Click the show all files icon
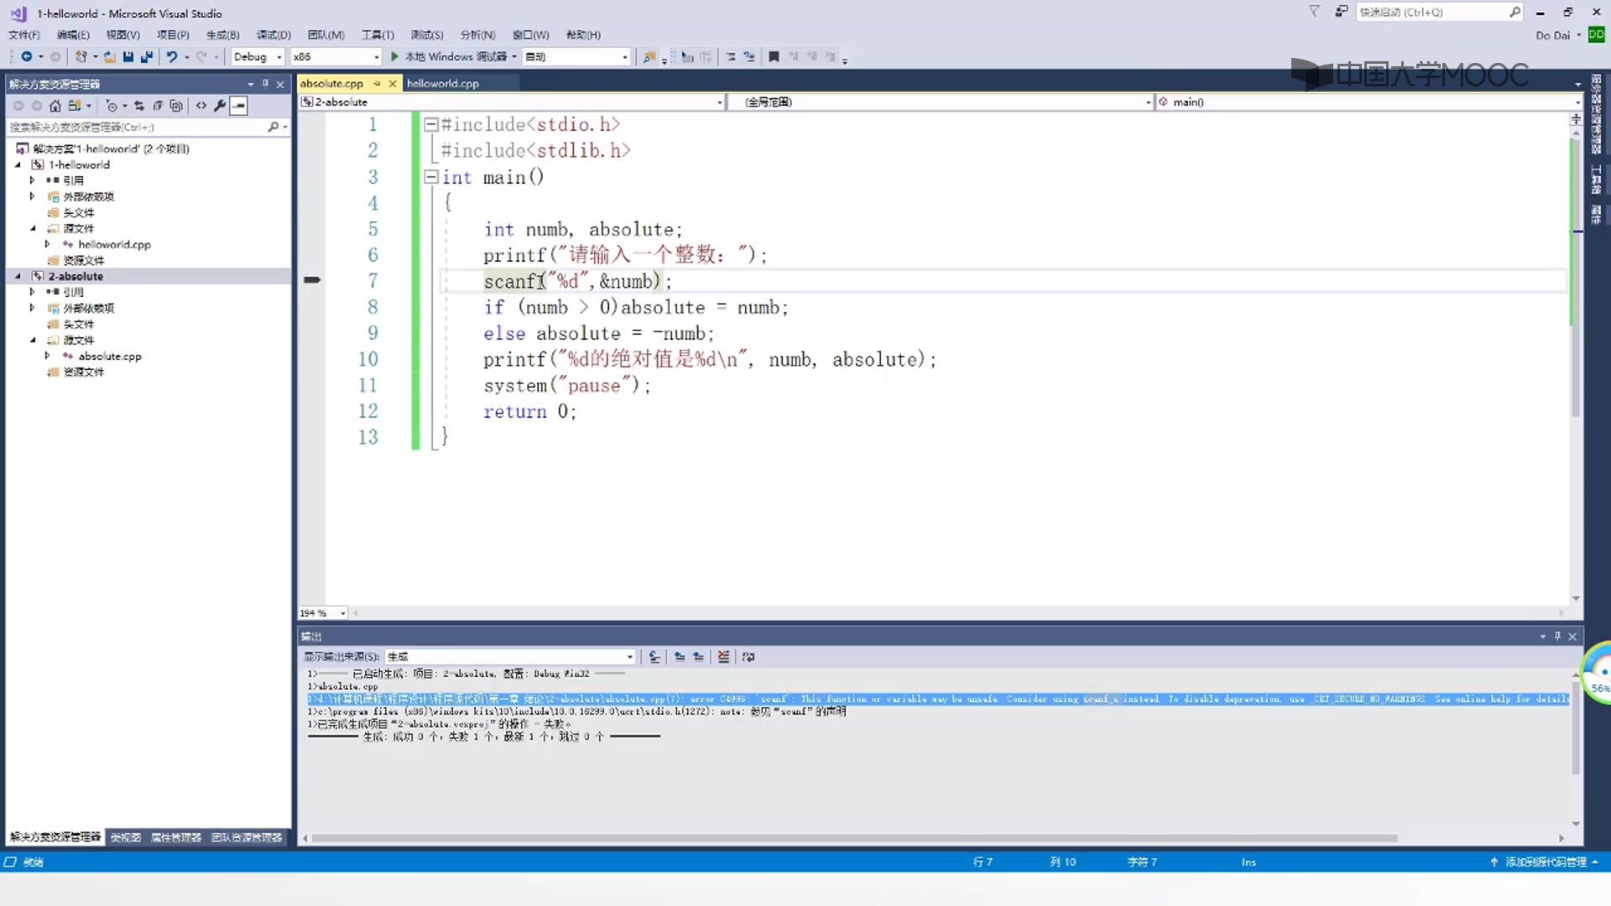 (x=175, y=106)
